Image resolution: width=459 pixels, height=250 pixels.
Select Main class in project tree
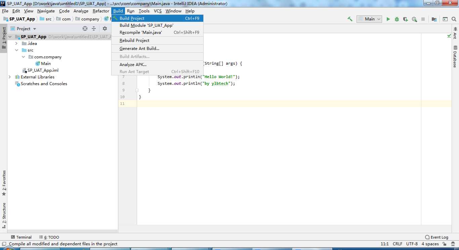(x=43, y=64)
